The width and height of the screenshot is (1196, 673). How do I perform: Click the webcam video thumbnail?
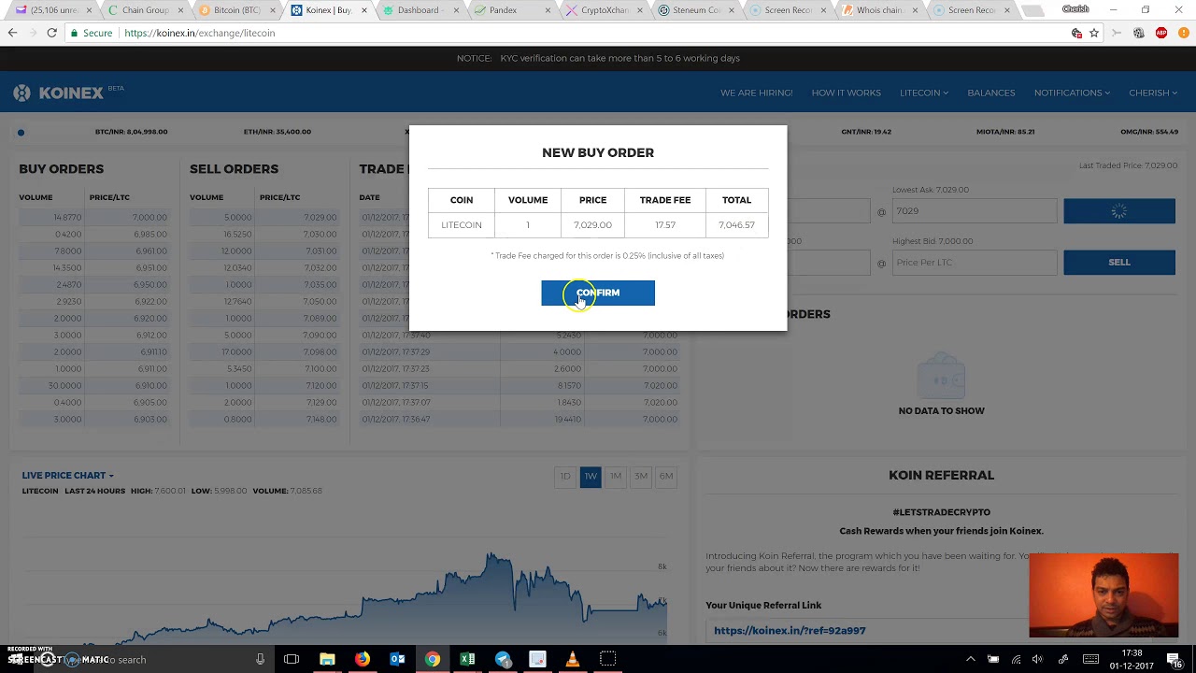tap(1103, 595)
